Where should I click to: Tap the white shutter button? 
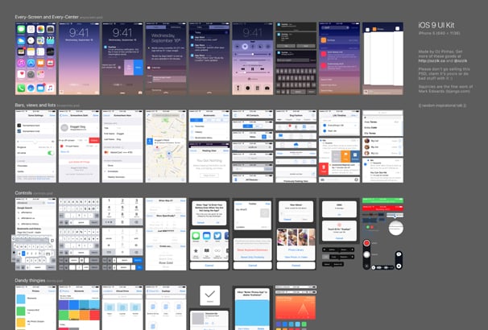(x=366, y=254)
